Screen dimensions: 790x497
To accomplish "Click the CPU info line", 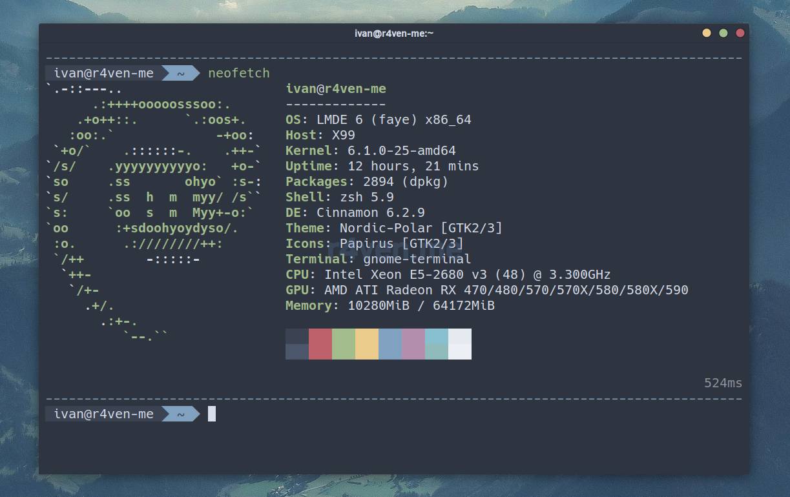I will 448,274.
